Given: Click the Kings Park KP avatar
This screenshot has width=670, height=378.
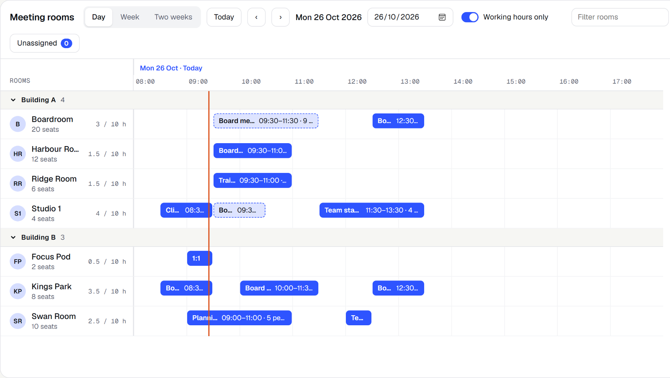Looking at the screenshot, I should tap(18, 291).
